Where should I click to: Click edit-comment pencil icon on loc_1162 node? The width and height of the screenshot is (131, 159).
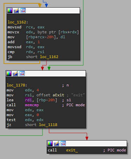[x=16, y=11]
